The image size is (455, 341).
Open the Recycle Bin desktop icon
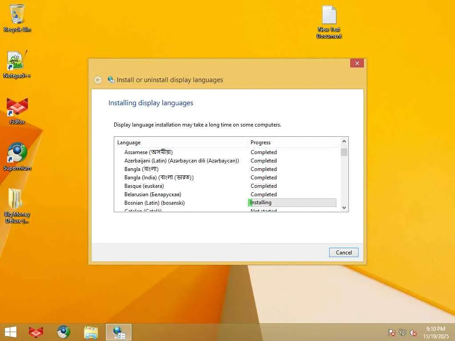pyautogui.click(x=17, y=18)
